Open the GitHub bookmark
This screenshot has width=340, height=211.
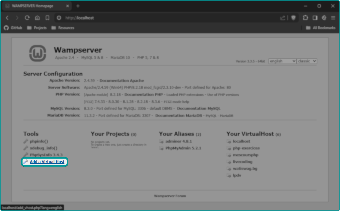(x=13, y=28)
